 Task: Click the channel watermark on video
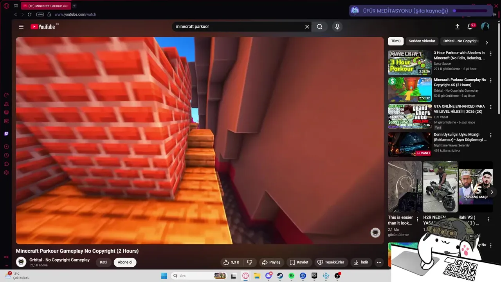(x=375, y=233)
